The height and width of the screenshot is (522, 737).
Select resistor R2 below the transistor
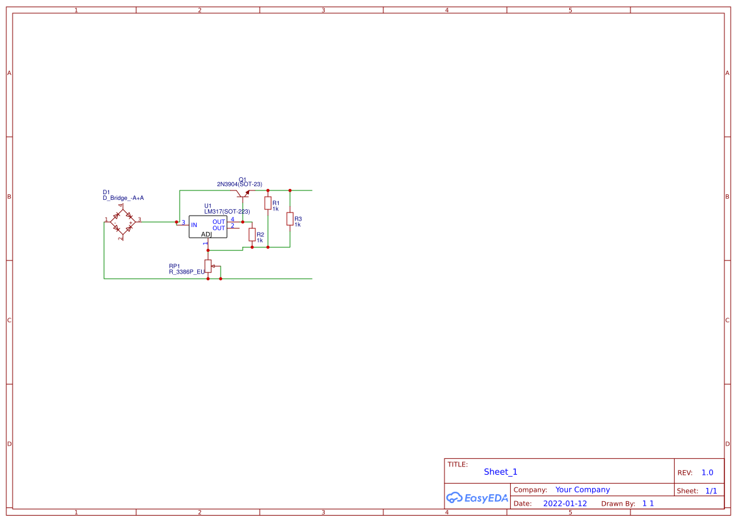(x=252, y=235)
